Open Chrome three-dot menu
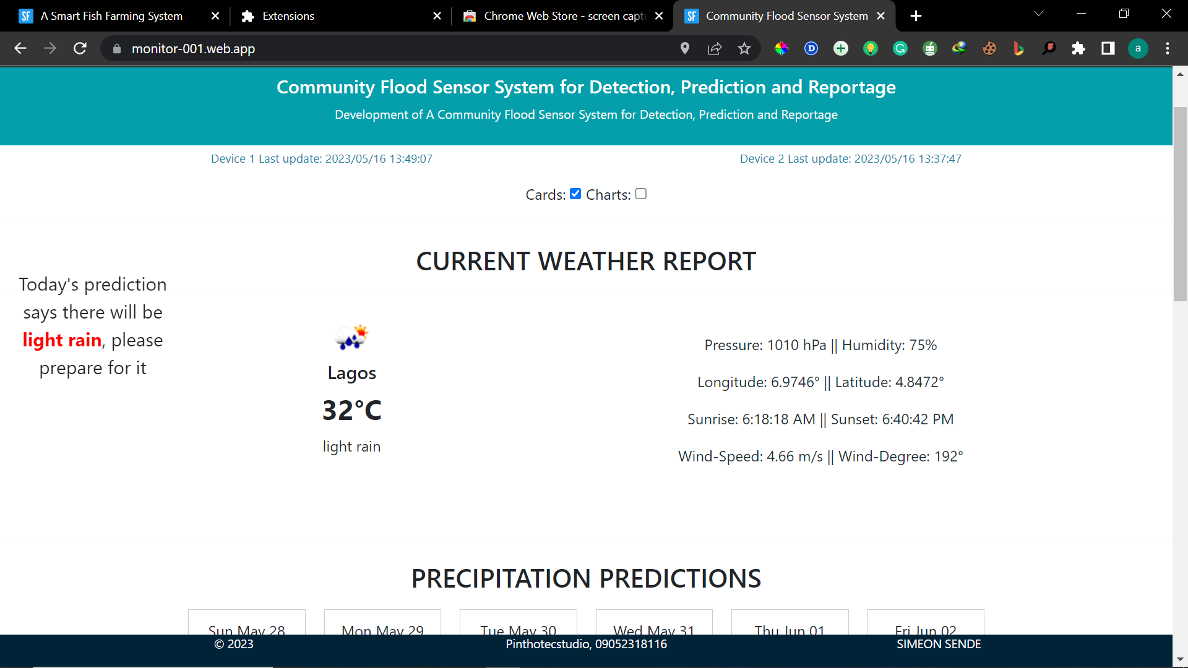Viewport: 1188px width, 668px height. [x=1168, y=48]
